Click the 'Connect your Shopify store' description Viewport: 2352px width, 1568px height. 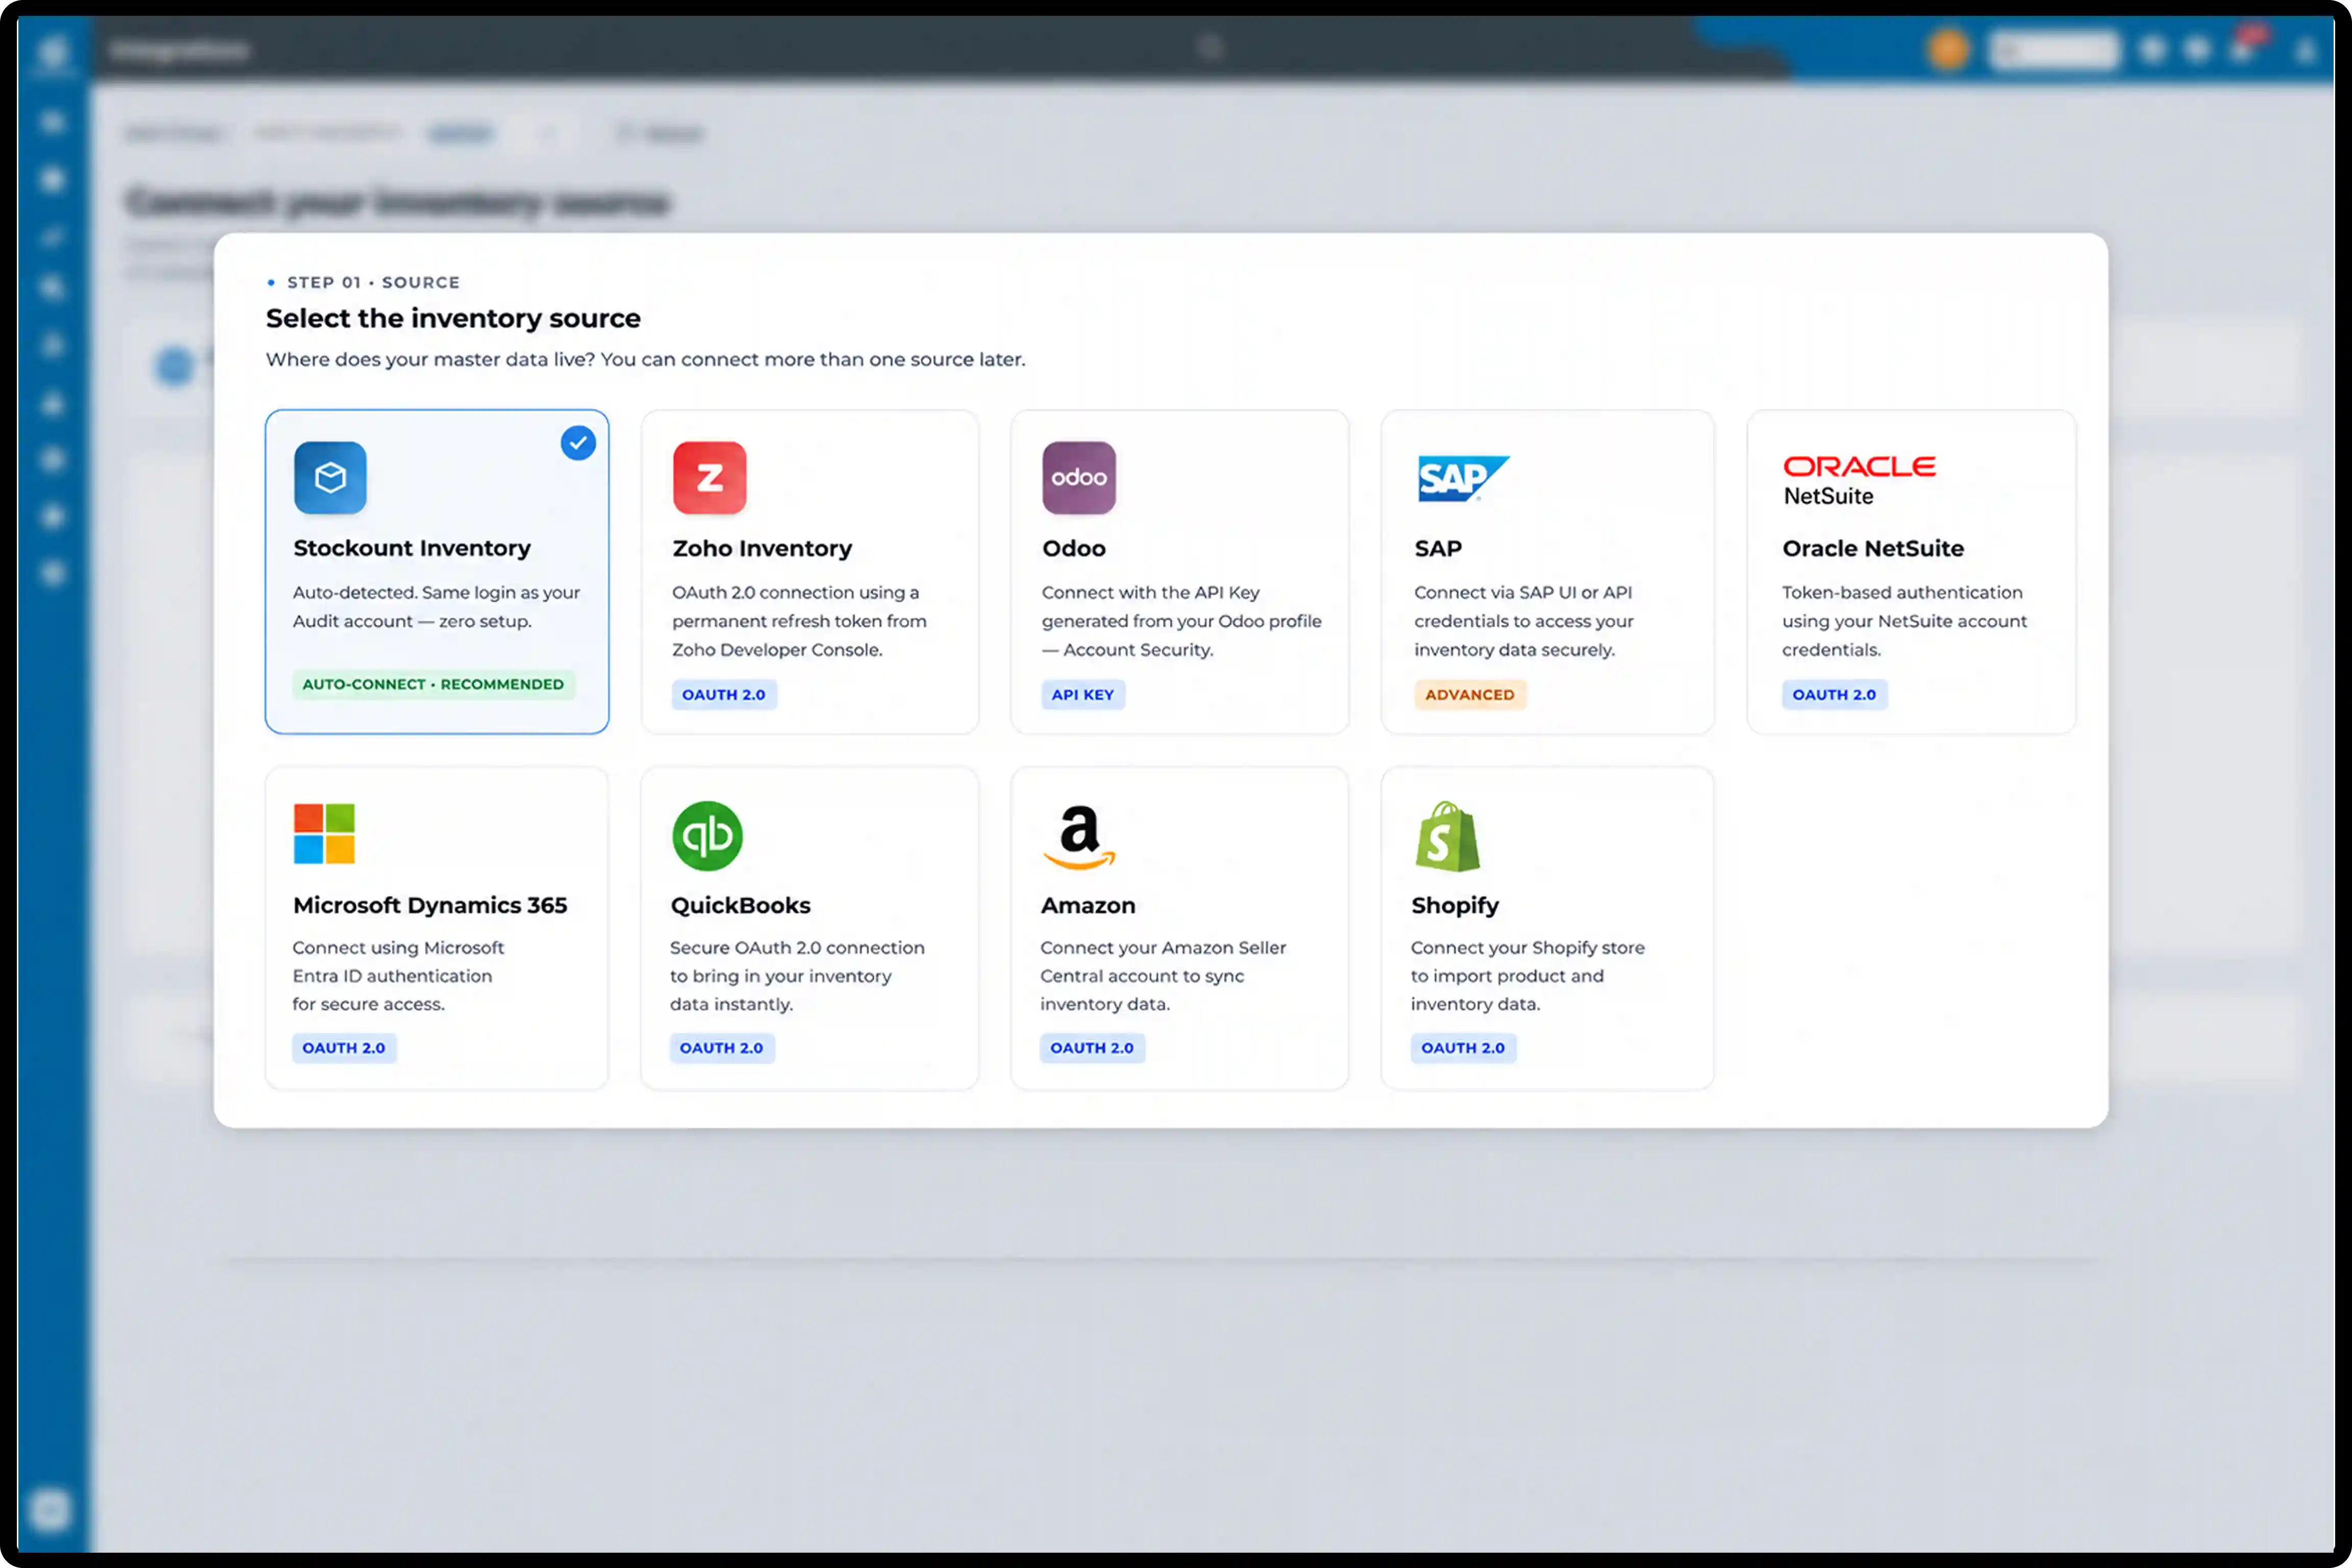point(1527,975)
